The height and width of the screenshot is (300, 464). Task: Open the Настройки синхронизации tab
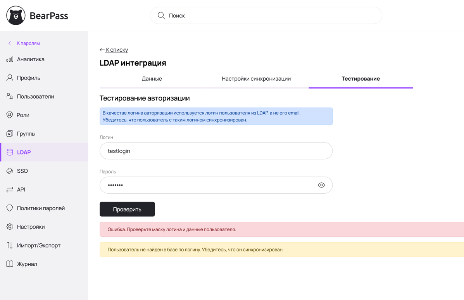tap(257, 78)
